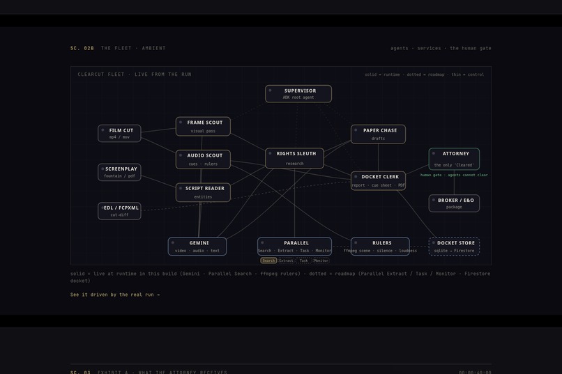Click the 'SC. 03' Exhibit A heading

pyautogui.click(x=149, y=372)
